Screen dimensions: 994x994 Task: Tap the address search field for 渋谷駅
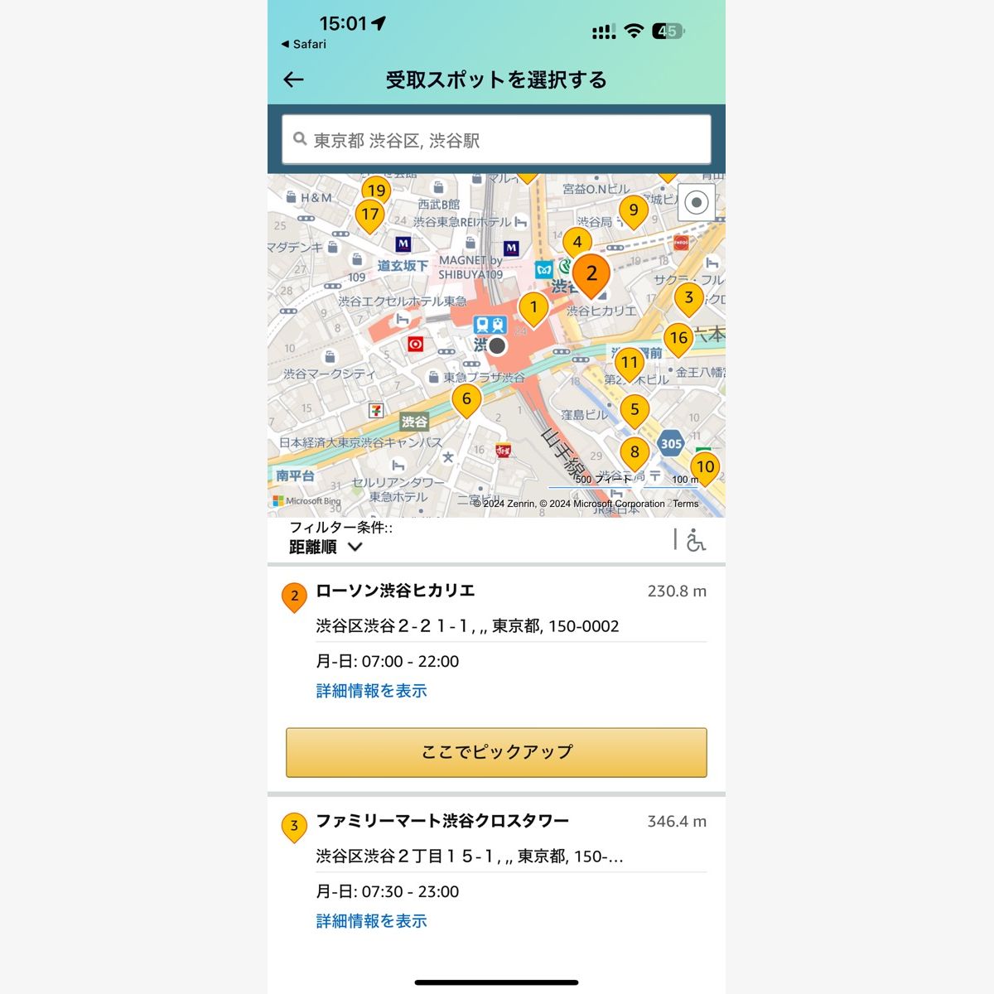[496, 140]
